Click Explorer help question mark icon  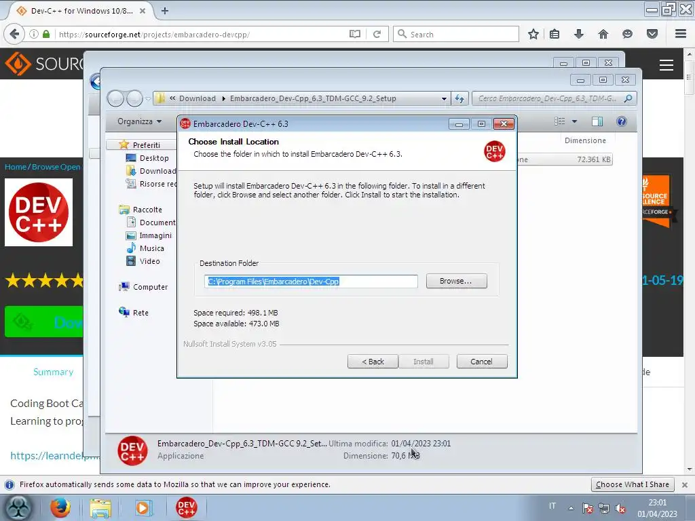pos(622,121)
